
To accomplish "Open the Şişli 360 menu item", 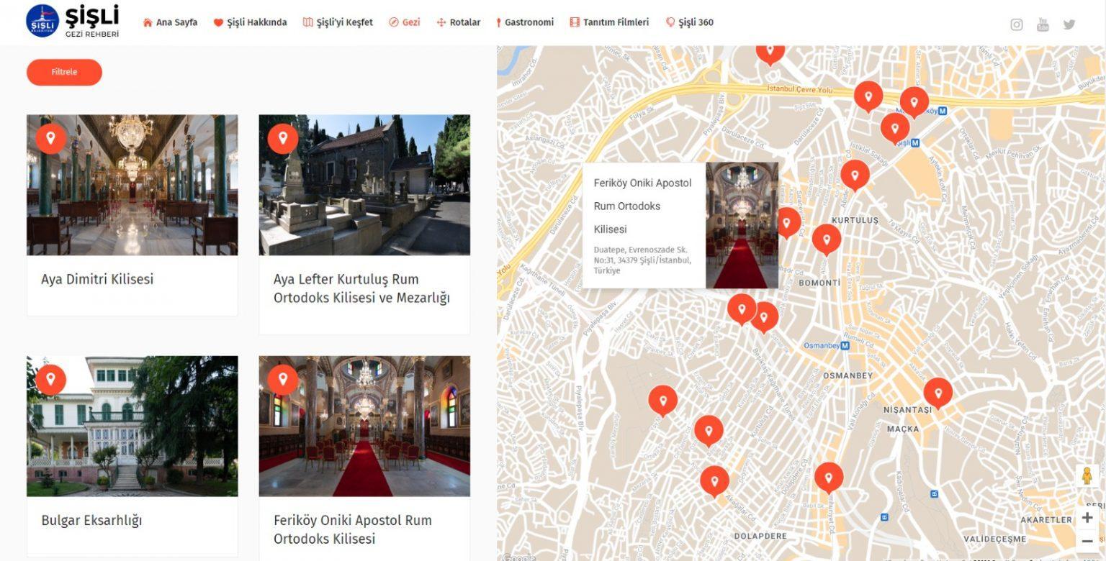I will [x=690, y=22].
